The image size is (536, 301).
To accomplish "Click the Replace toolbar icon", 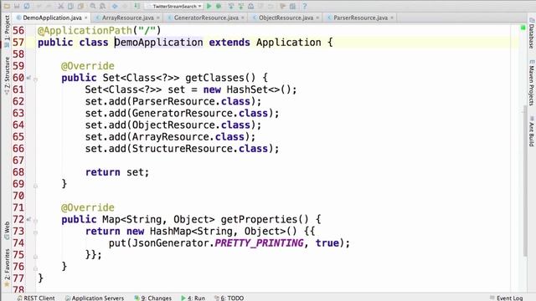I will tap(102, 6).
